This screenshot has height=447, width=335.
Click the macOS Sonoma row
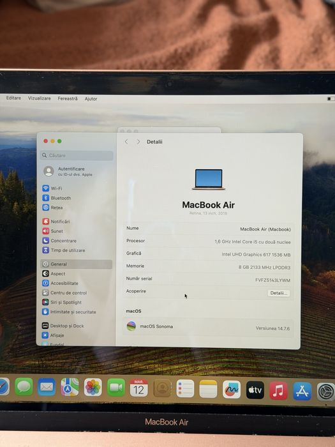(209, 327)
